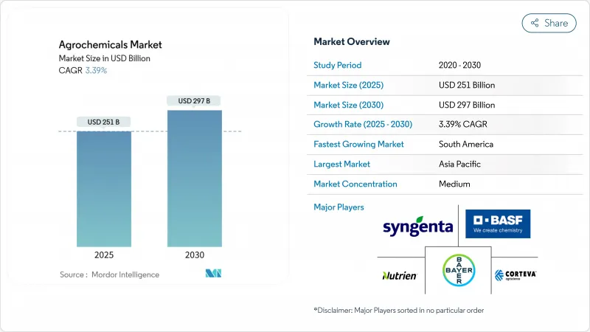Click the CAGR 3.39% value
This screenshot has height=332, width=590.
click(x=96, y=70)
